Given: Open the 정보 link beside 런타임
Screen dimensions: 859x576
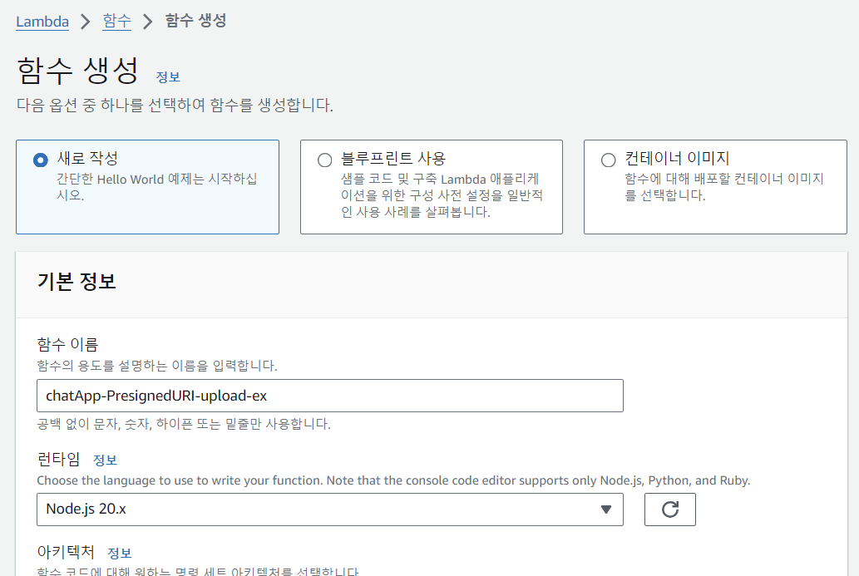Looking at the screenshot, I should pyautogui.click(x=105, y=460).
